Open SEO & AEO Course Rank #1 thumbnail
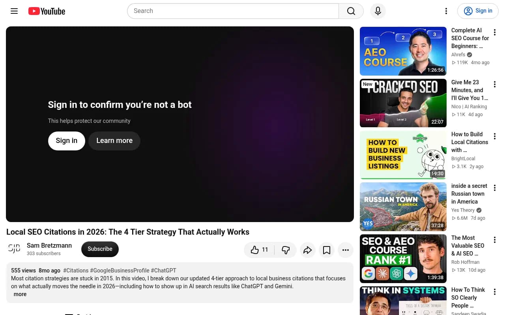This screenshot has width=505, height=315. point(403,259)
